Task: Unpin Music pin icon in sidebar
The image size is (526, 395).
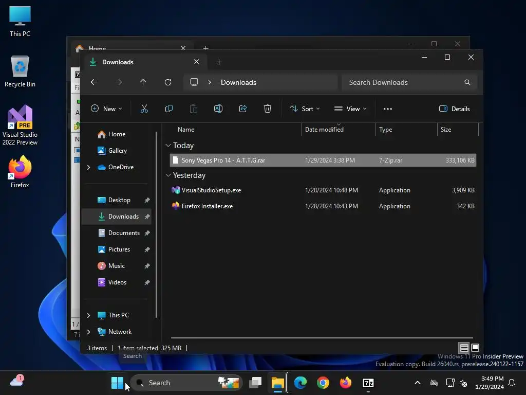Action: click(147, 266)
